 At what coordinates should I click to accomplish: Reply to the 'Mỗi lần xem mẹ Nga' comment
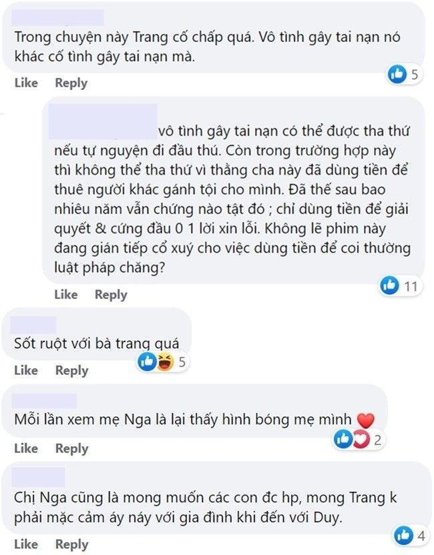pos(71,448)
